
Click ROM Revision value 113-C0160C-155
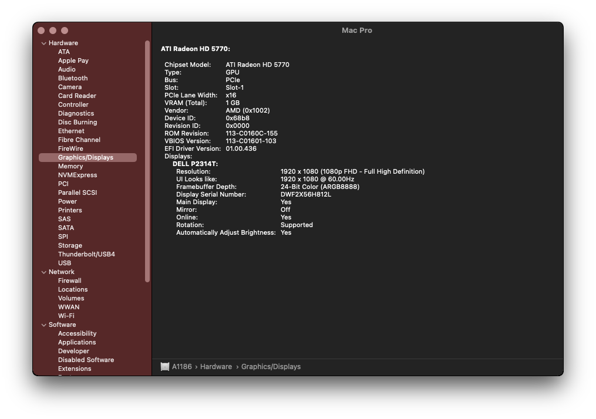coord(252,133)
